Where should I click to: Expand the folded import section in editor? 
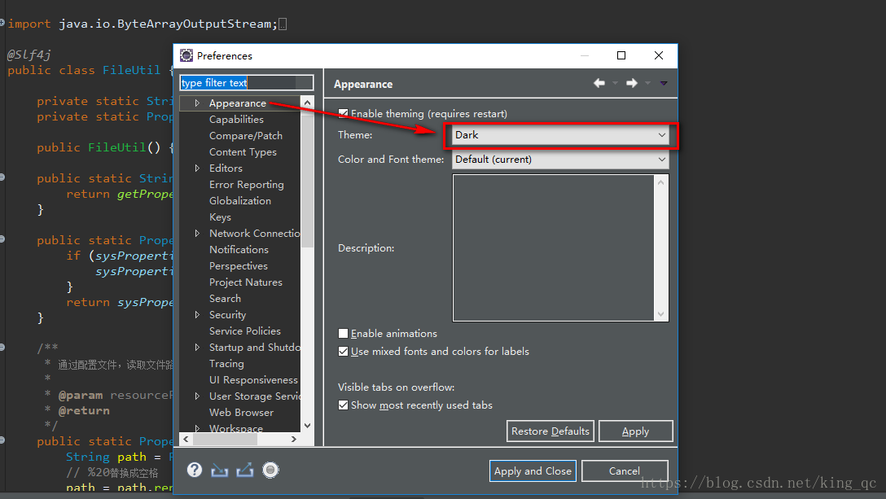point(2,23)
